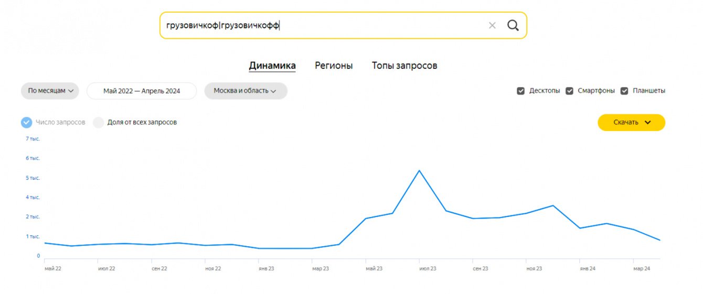This screenshot has width=703, height=294.
Task: Click the янв 24 label on the timeline axis
Action: tap(587, 269)
